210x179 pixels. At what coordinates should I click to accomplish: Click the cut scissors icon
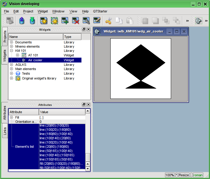coord(108,21)
